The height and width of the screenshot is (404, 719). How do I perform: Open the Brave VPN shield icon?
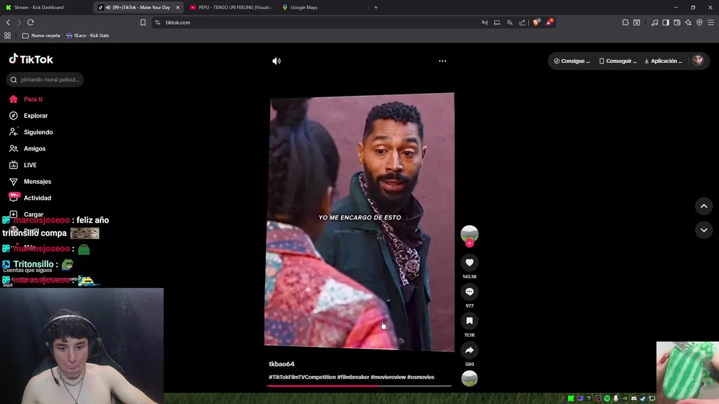point(699,22)
